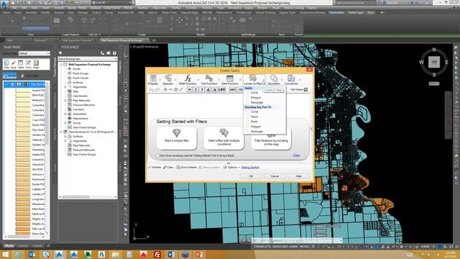Image resolution: width=460 pixels, height=259 pixels.
Task: Open FileZilla from the taskbar
Action: click(x=157, y=254)
